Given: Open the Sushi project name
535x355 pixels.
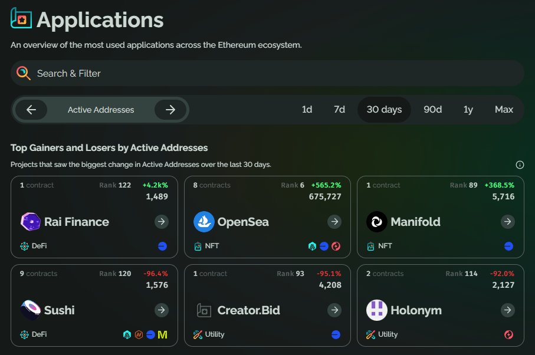Looking at the screenshot, I should [x=60, y=310].
